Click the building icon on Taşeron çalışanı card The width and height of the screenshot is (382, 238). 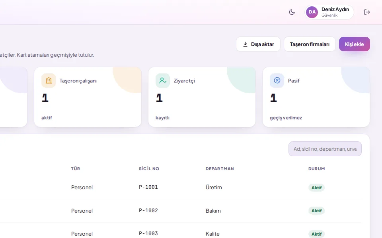(x=49, y=81)
